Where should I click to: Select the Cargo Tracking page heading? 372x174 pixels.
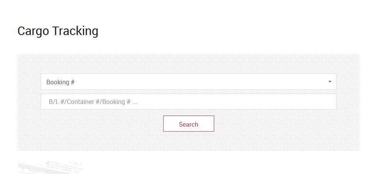tap(58, 31)
